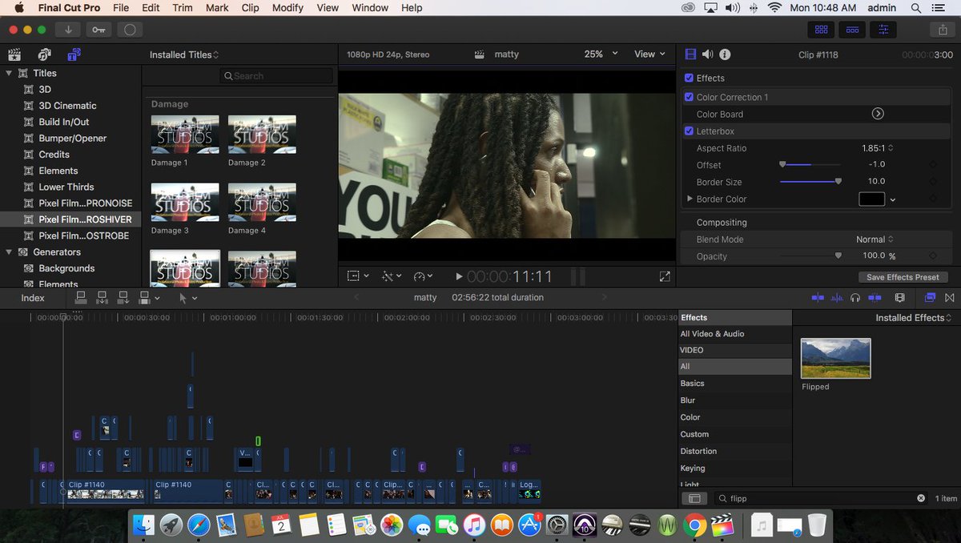Viewport: 961px width, 543px height.
Task: Open the Transitions browser icon
Action: coord(950,297)
